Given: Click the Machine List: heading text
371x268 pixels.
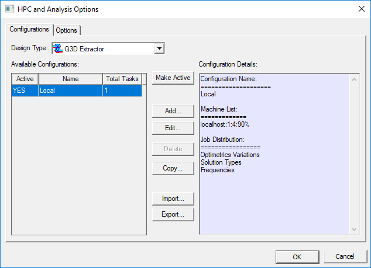Looking at the screenshot, I should (x=219, y=109).
